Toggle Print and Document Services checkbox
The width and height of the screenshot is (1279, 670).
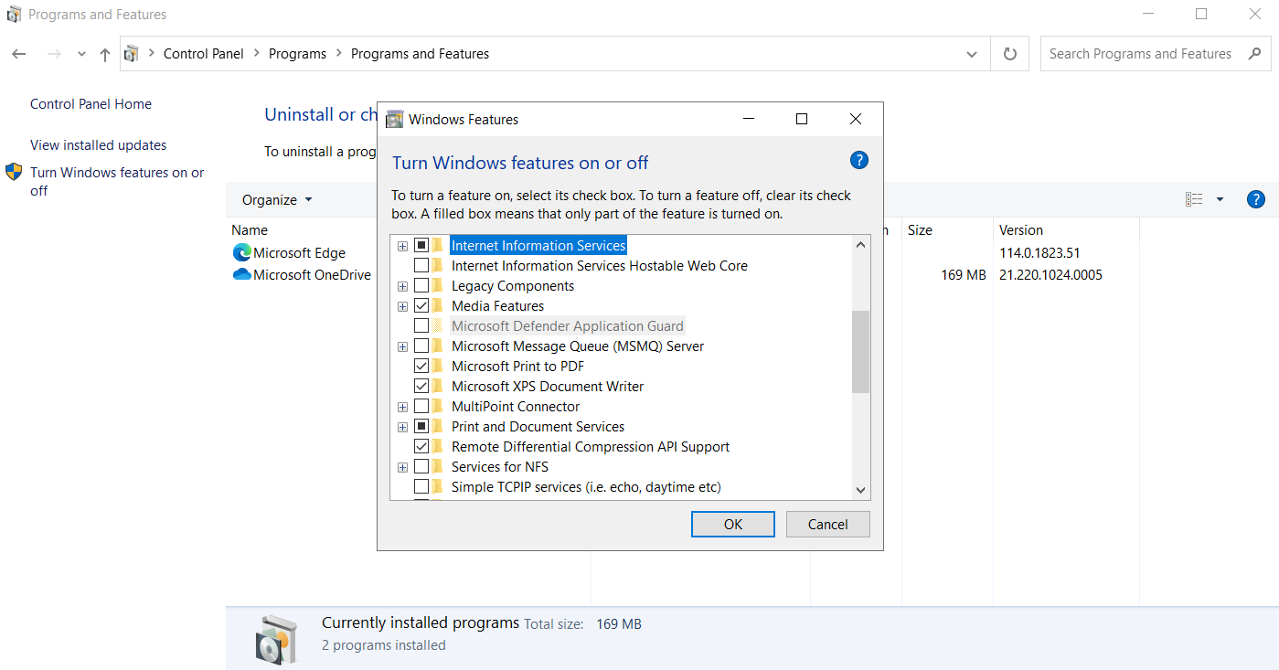tap(421, 427)
